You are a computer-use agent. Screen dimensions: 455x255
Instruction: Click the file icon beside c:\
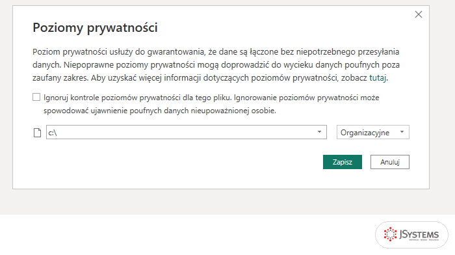coord(37,133)
